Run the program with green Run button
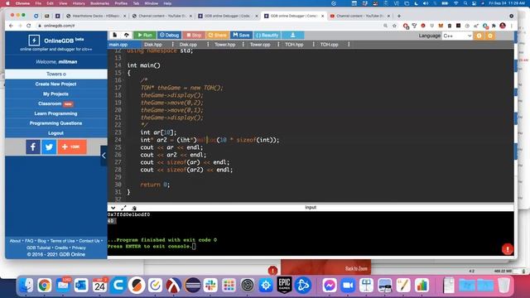 click(x=145, y=35)
